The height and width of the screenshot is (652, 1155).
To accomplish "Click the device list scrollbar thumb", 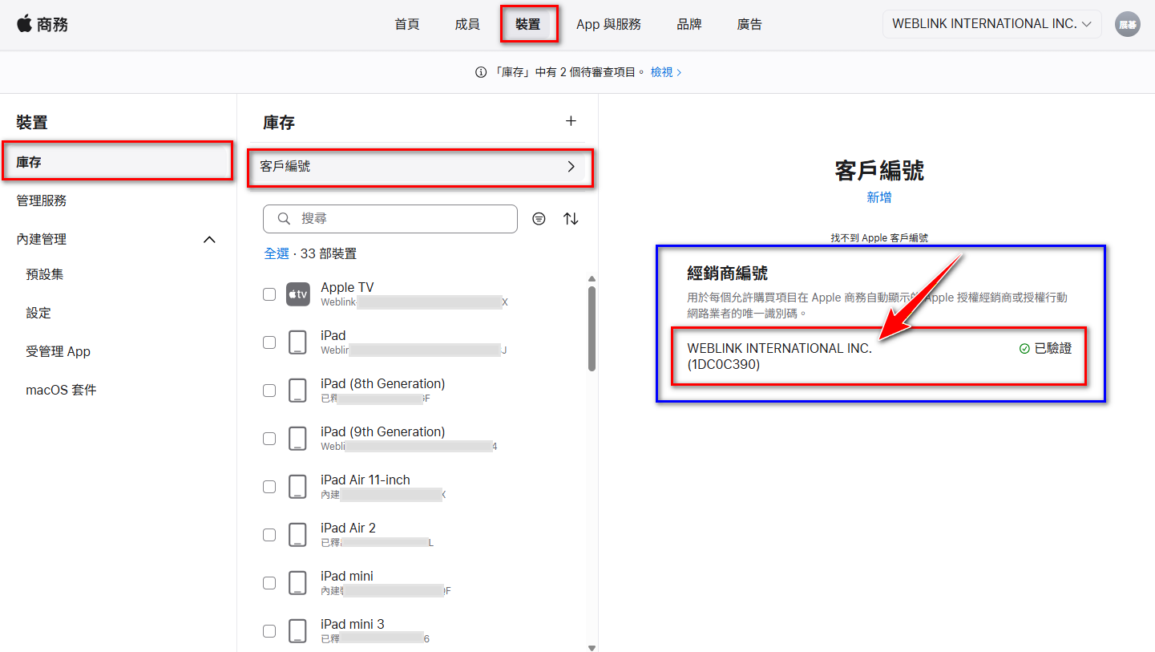I will click(592, 329).
